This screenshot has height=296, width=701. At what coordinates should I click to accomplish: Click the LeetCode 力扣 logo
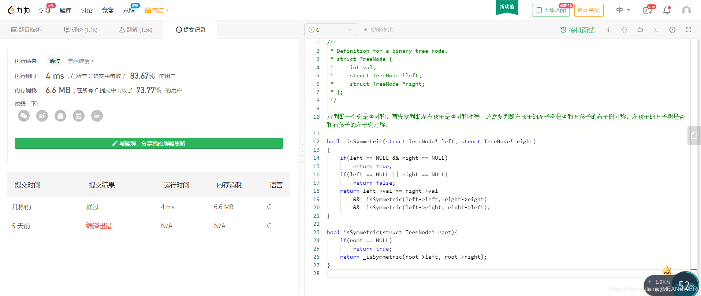19,10
